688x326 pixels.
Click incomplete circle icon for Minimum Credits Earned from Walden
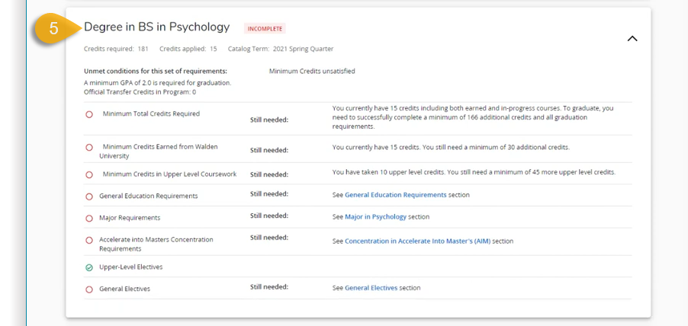tap(89, 148)
